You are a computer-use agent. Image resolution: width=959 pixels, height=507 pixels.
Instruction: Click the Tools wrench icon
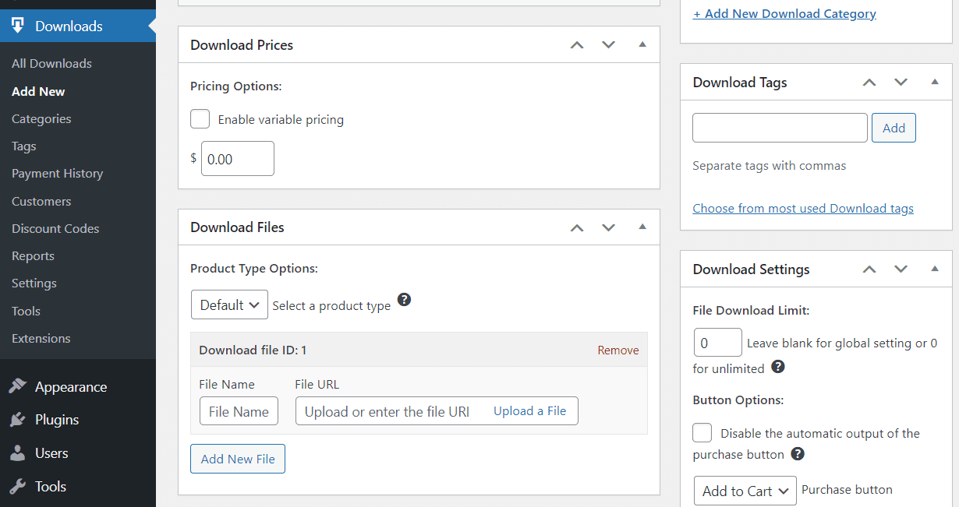click(x=18, y=486)
